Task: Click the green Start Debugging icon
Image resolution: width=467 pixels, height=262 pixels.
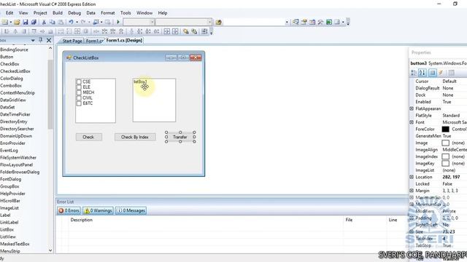Action: (x=118, y=22)
